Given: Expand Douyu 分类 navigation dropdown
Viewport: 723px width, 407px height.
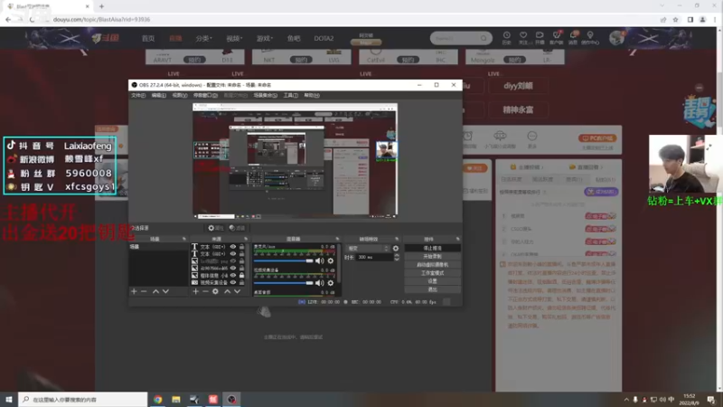Looking at the screenshot, I should [204, 38].
